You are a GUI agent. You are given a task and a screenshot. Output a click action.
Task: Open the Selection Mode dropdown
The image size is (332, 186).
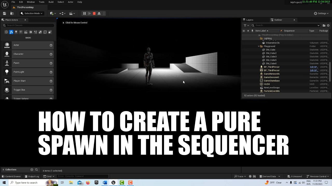31,13
